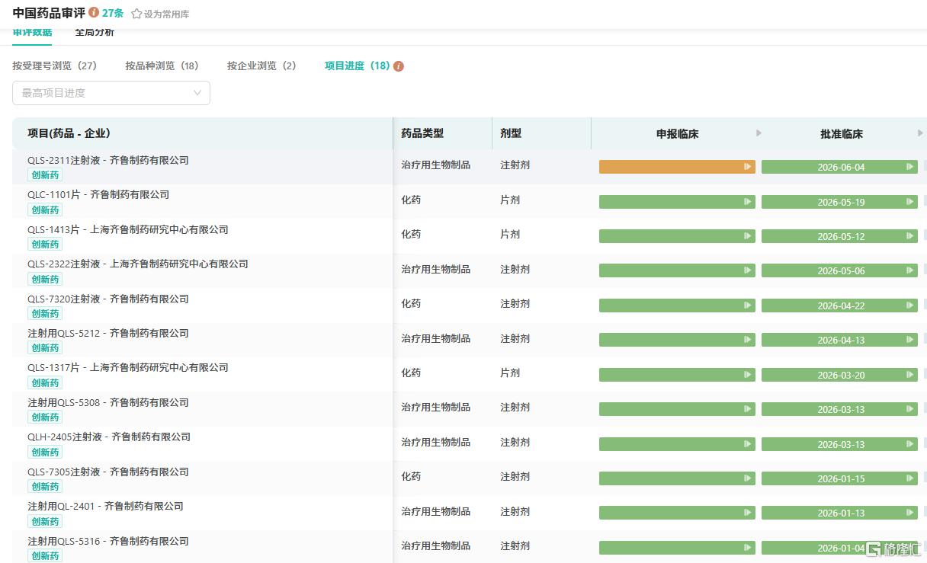
Task: Click arrow icon on 注射用QLS-5212 申报临床 bar
Action: (x=748, y=340)
